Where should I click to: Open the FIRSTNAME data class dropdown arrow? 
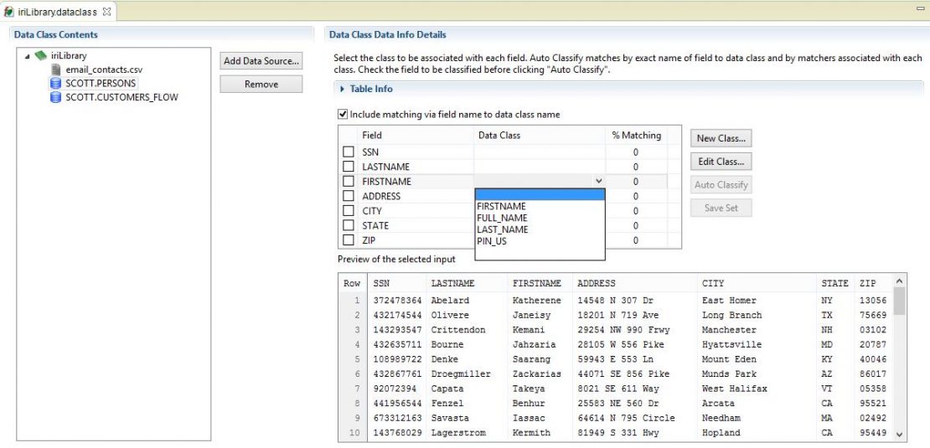[599, 182]
